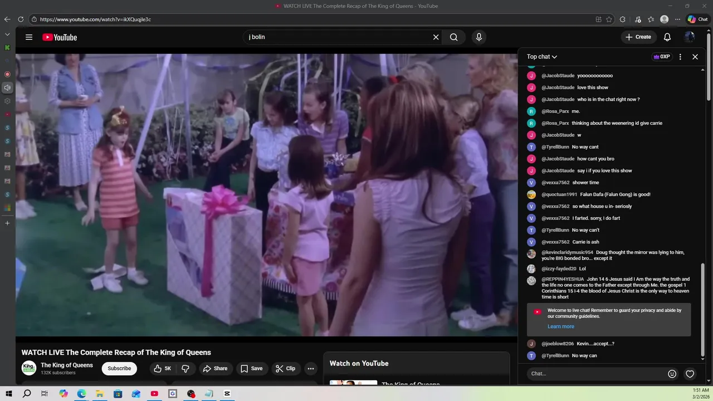Click the Create button
The image size is (713, 401).
click(x=638, y=37)
